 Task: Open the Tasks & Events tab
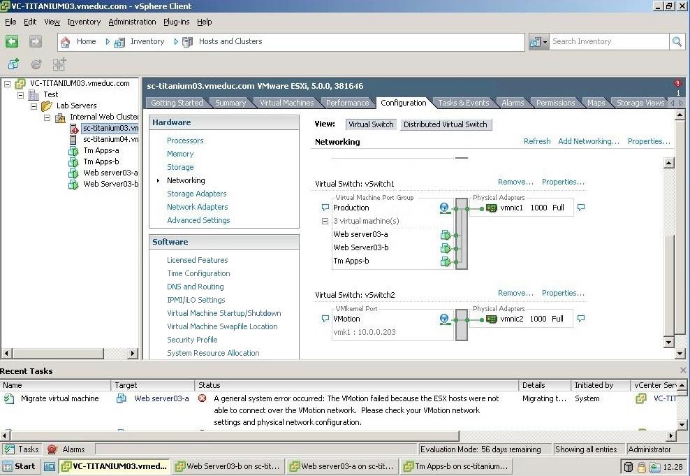pos(463,103)
